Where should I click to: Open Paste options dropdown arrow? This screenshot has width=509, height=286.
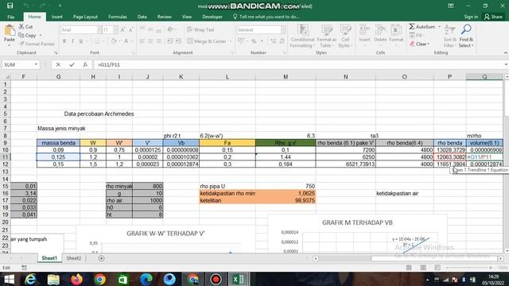pos(10,44)
